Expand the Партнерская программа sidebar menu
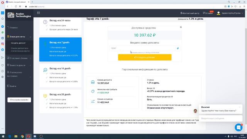247x139 pixels. coord(19,74)
